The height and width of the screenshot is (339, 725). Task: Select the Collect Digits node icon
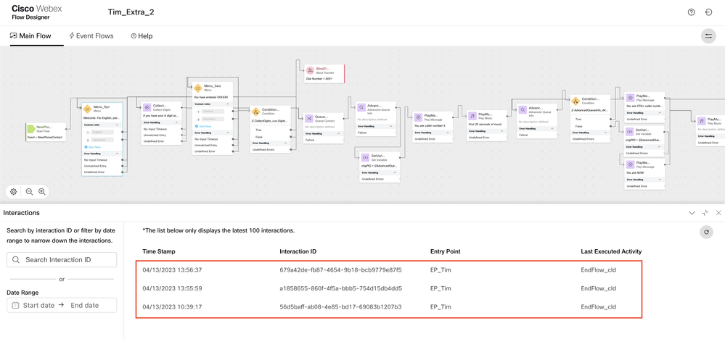click(x=147, y=107)
